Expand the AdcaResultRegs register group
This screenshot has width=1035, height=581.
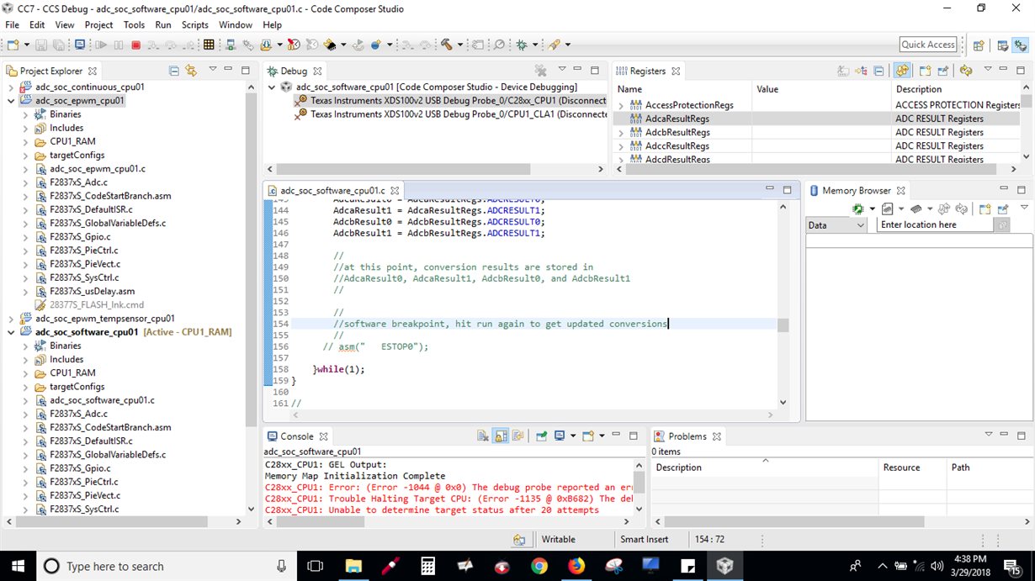point(621,119)
